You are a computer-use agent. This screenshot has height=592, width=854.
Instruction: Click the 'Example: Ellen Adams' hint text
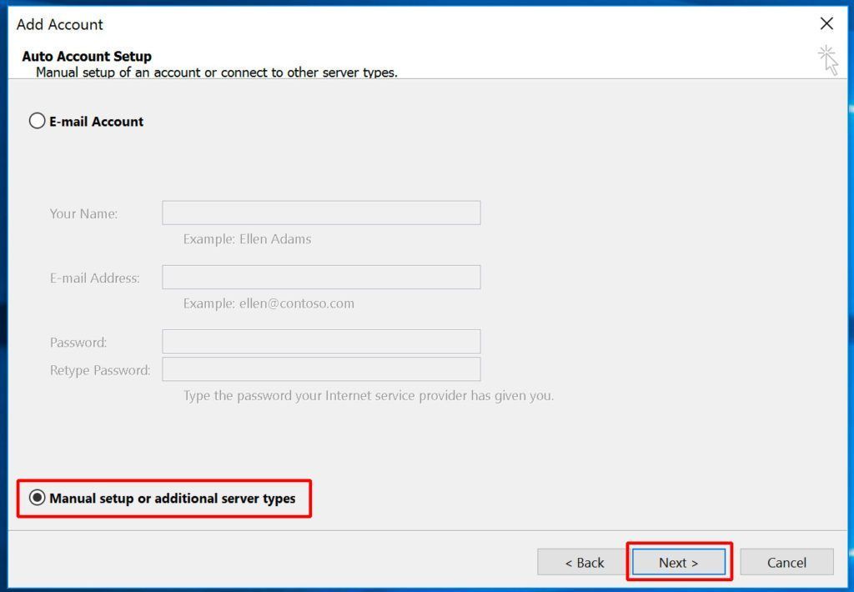[x=247, y=239]
